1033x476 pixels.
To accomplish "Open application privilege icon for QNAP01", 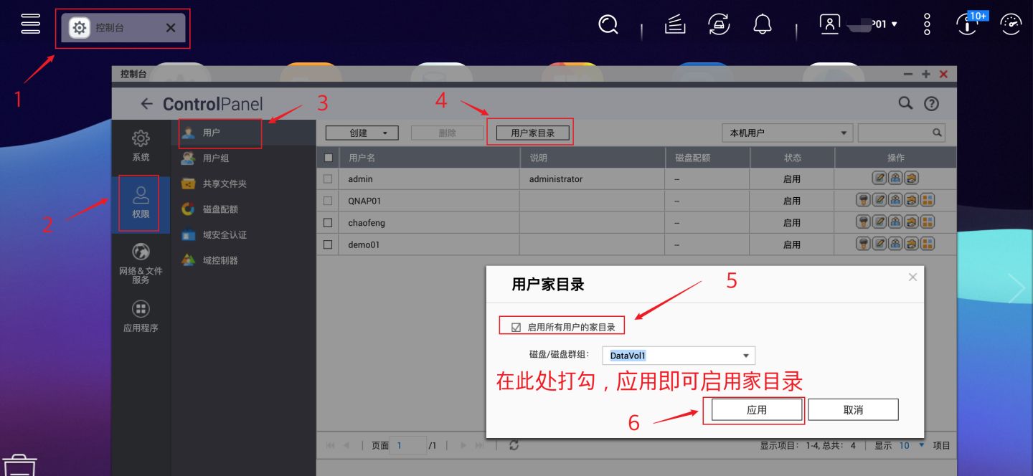I will (x=928, y=201).
